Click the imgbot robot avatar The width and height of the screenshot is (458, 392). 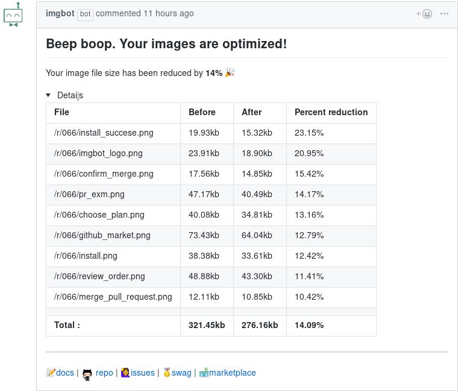[13, 14]
